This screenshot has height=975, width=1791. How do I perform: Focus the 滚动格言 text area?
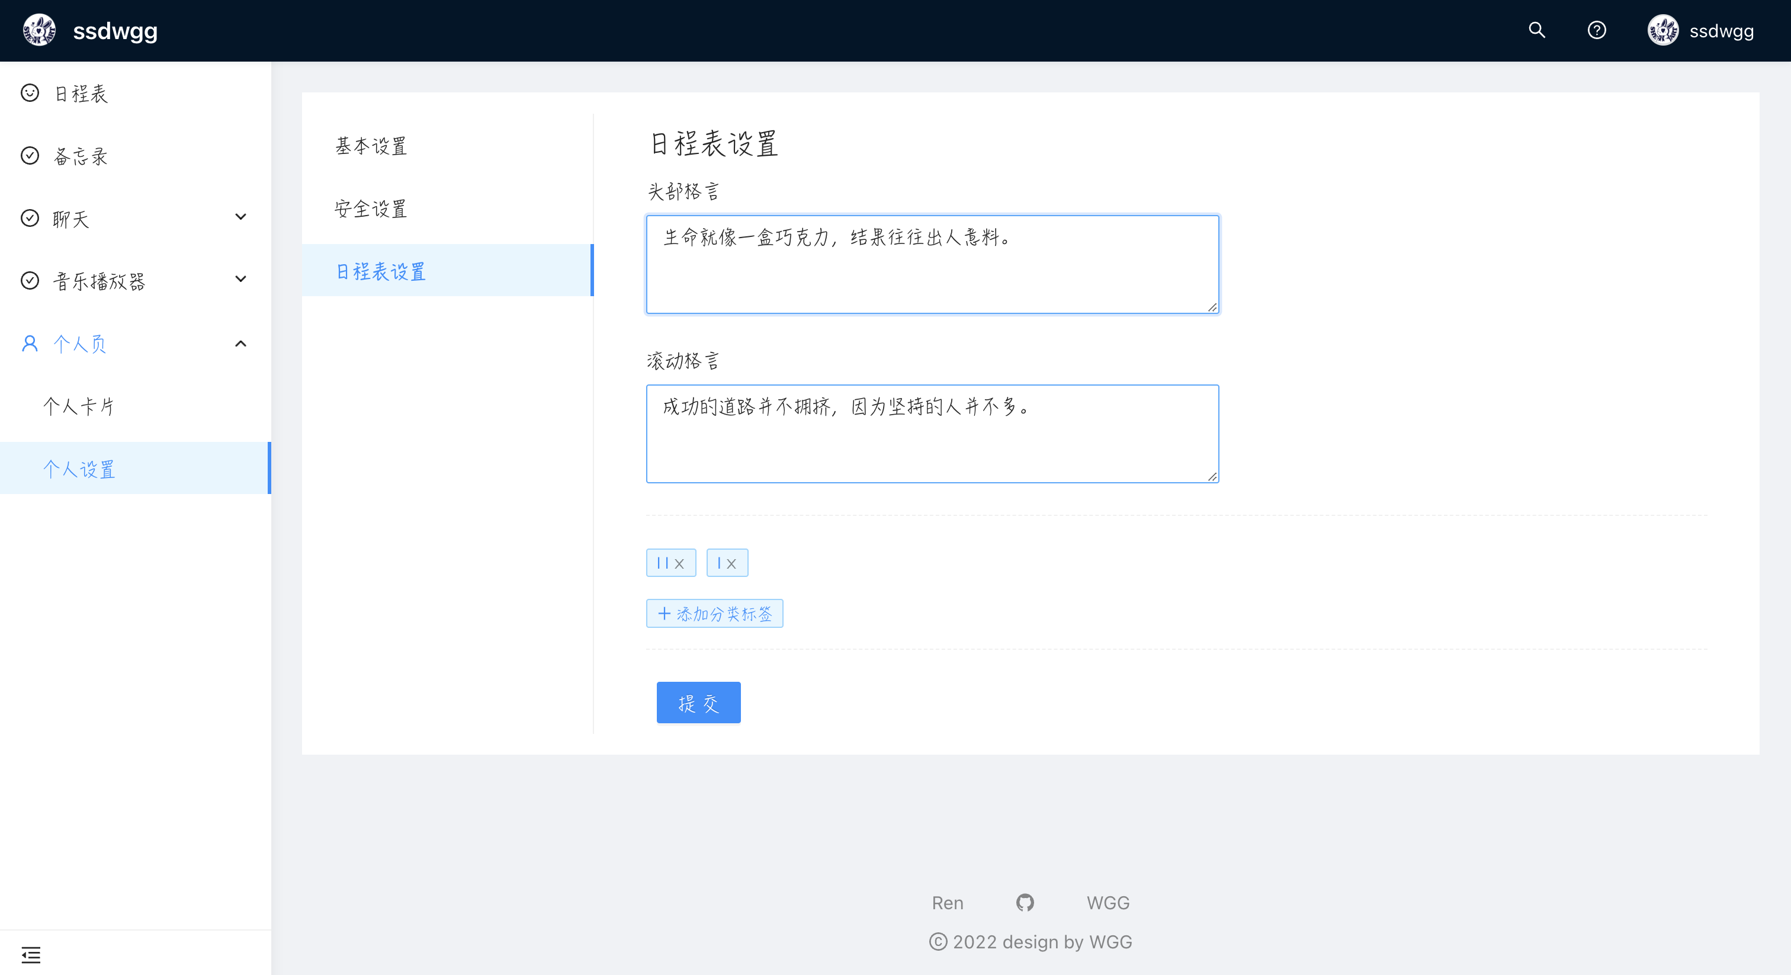[x=932, y=434]
